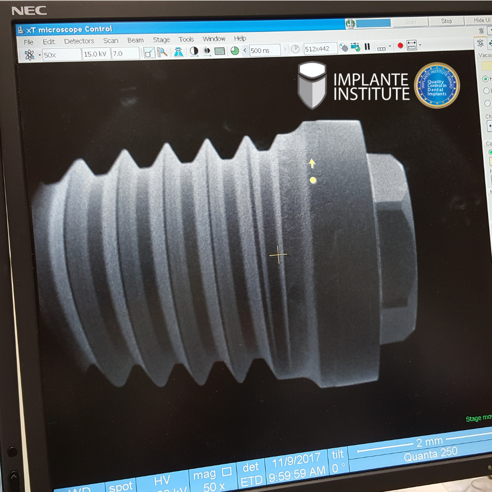Select the first vacuum mode radio button
The width and height of the screenshot is (492, 492).
tap(485, 79)
